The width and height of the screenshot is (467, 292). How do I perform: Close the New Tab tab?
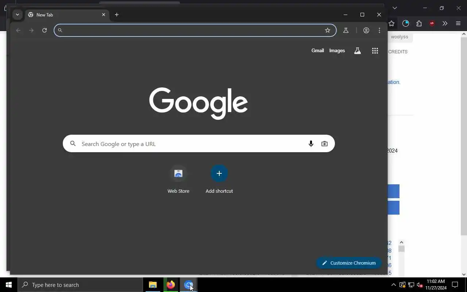tap(104, 15)
